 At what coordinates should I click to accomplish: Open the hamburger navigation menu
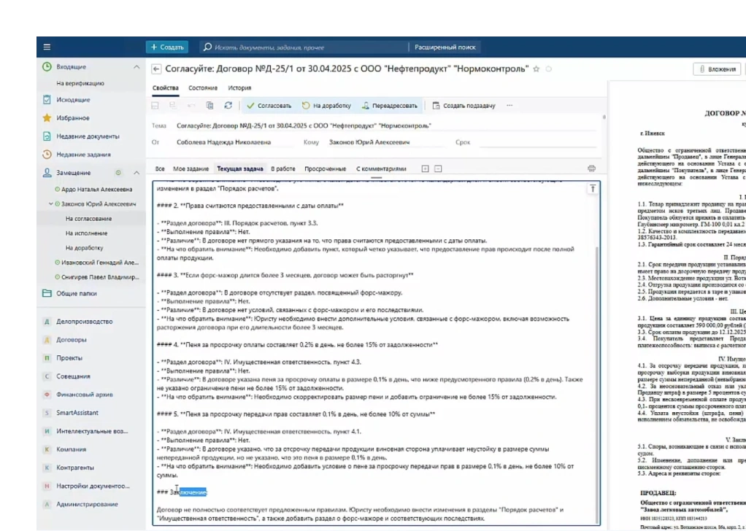click(x=47, y=47)
